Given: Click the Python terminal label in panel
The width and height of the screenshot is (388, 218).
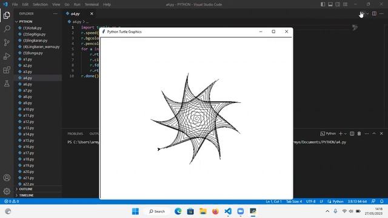Looking at the screenshot, I should [x=328, y=133].
